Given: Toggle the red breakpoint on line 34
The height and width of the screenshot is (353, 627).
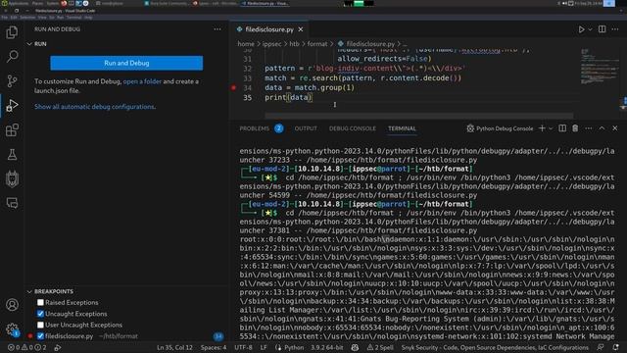Looking at the screenshot, I should point(234,87).
